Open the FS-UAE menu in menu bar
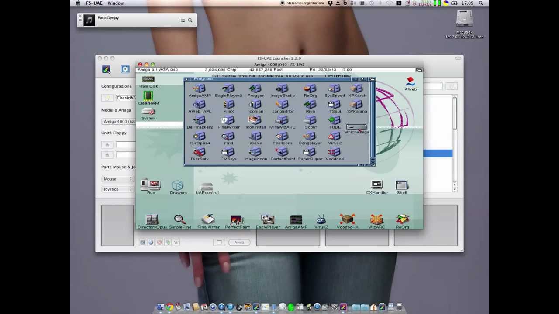 pos(94,3)
